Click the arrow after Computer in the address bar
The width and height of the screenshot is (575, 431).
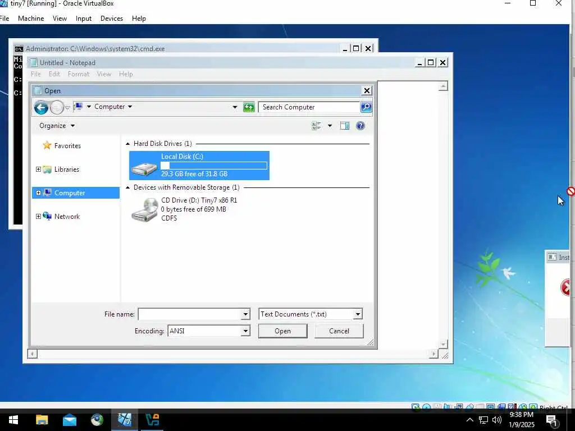coord(130,107)
